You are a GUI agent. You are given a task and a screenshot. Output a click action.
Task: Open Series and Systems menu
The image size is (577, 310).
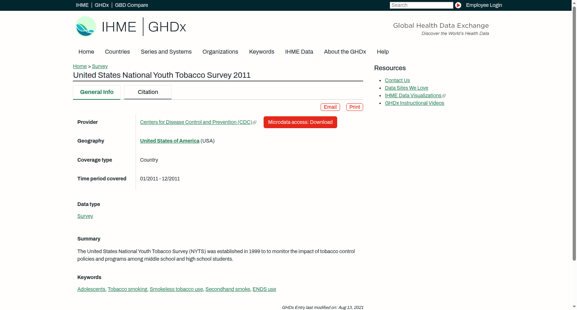tap(166, 51)
